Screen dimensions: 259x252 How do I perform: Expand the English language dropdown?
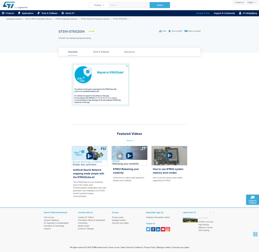pyautogui.click(x=251, y=3)
